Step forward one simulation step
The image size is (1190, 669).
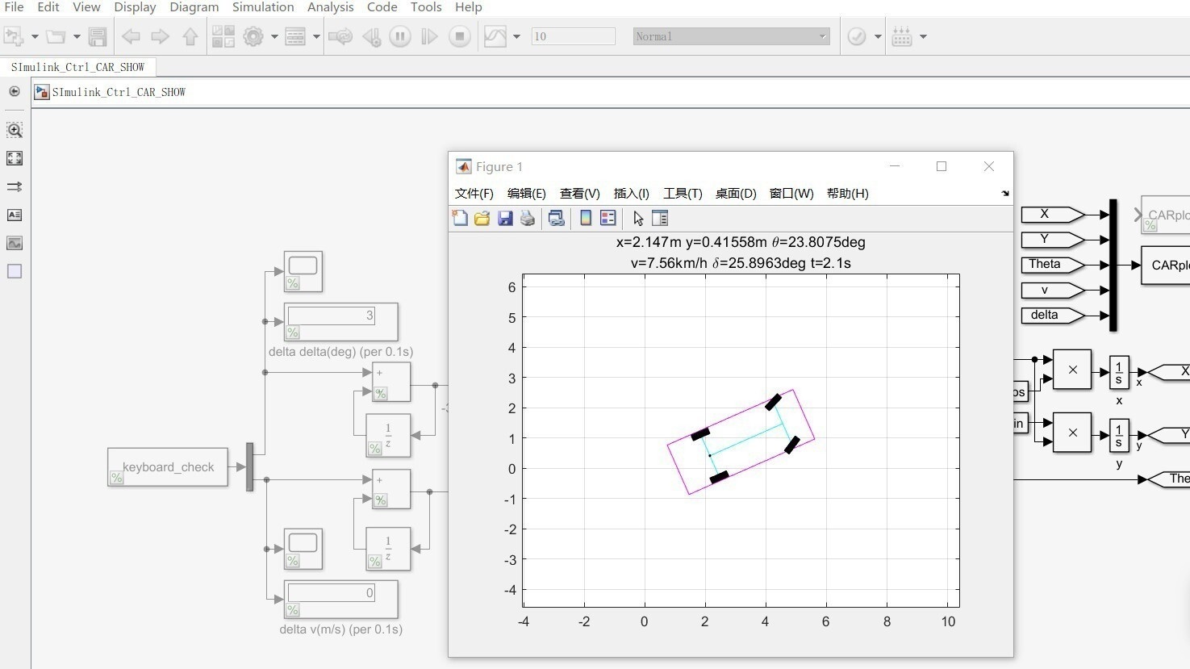tap(430, 36)
